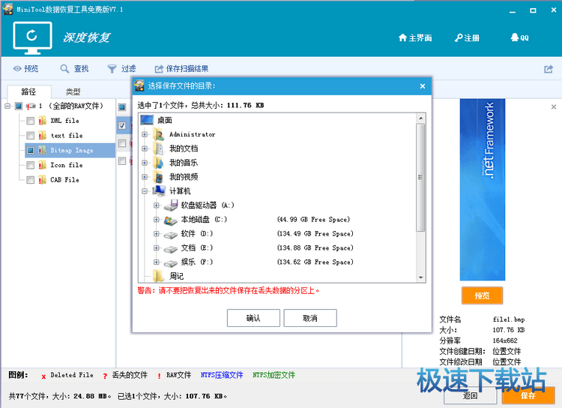Expand the documents (E:) drive node
Image resolution: width=562 pixels, height=408 pixels.
point(157,248)
